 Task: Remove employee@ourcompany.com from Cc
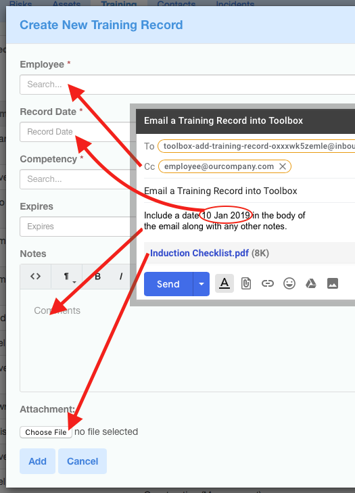[x=283, y=166]
